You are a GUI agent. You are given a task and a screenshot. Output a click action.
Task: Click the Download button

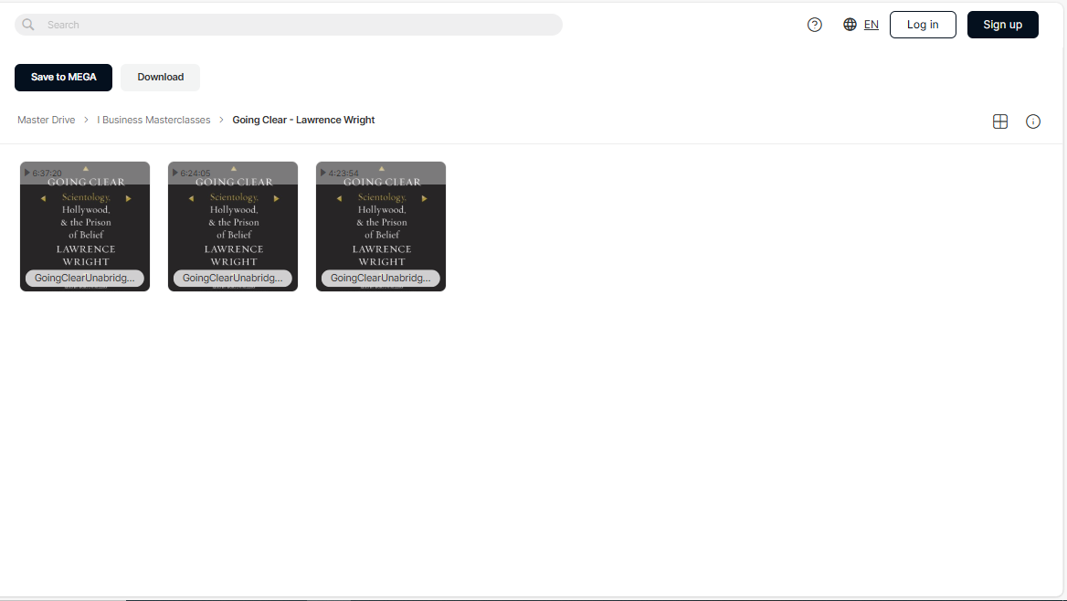pos(161,77)
